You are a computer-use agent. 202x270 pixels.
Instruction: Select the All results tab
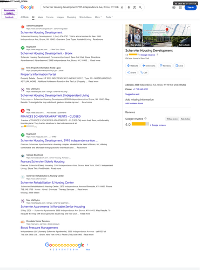click(33, 17)
